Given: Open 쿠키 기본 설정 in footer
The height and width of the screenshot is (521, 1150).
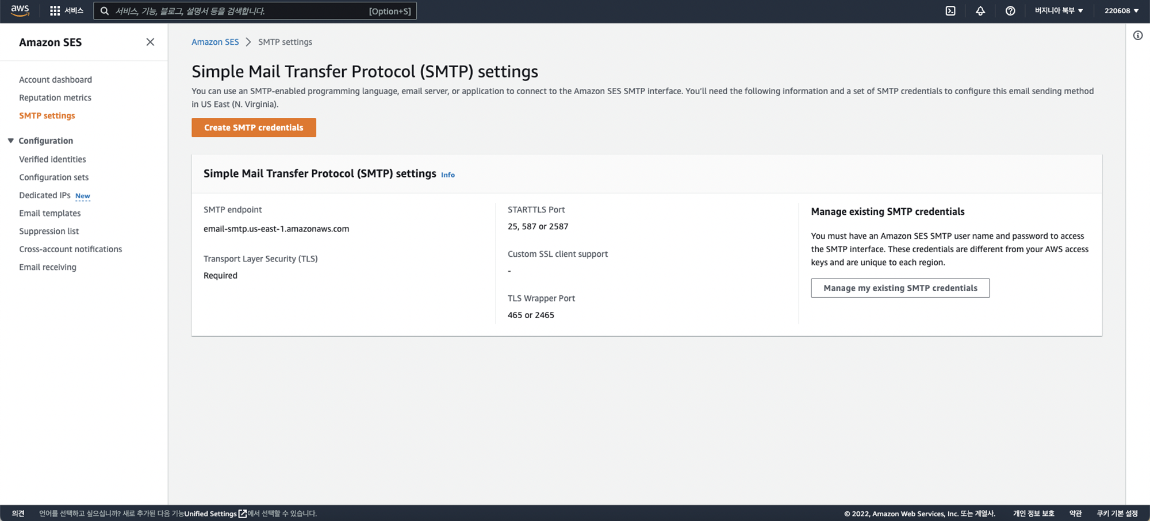Looking at the screenshot, I should (1117, 514).
